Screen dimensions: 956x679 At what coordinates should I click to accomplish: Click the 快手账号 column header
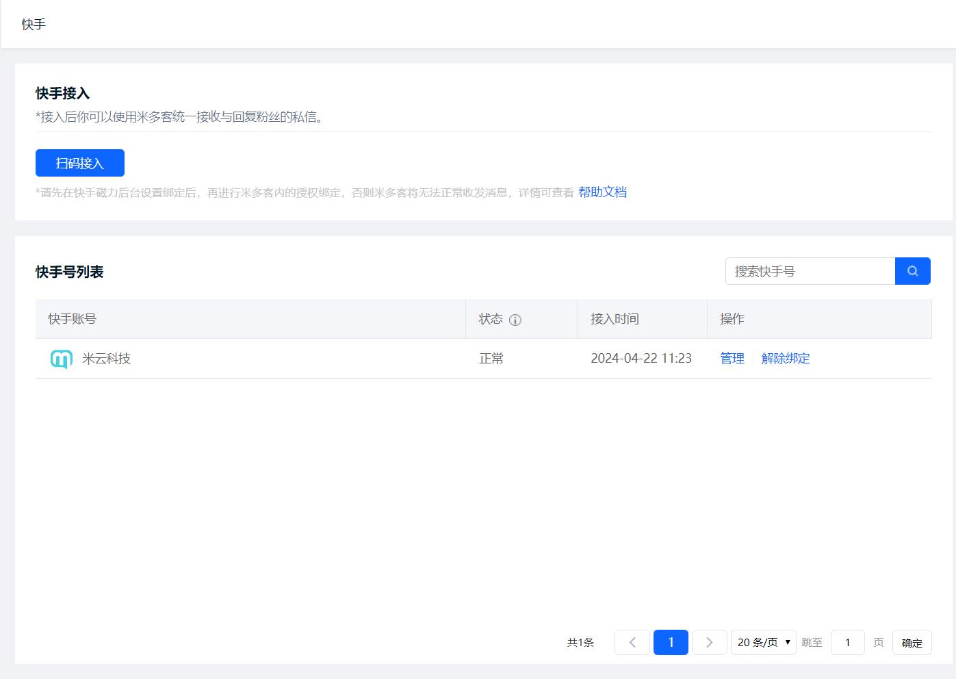72,319
